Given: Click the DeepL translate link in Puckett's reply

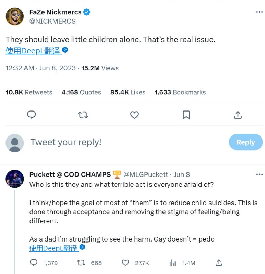Looking at the screenshot, I should point(53,248).
